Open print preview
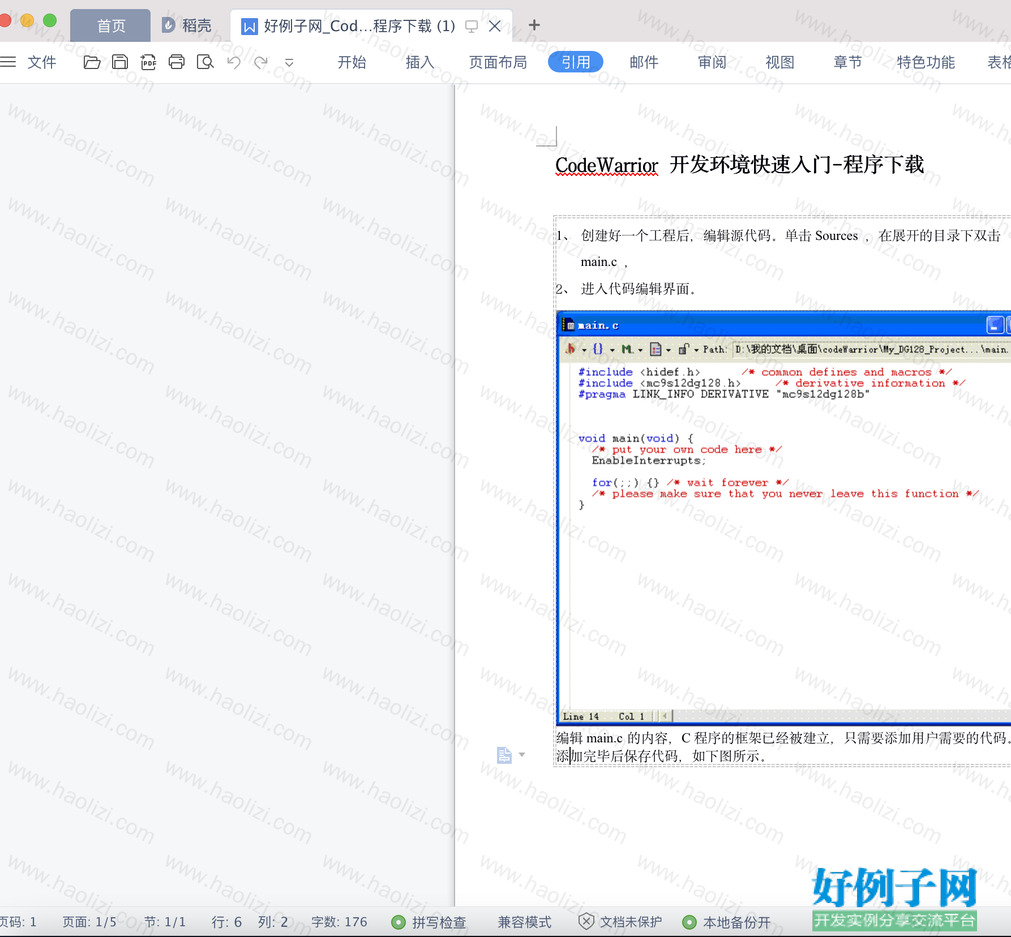The width and height of the screenshot is (1011, 937). (205, 62)
